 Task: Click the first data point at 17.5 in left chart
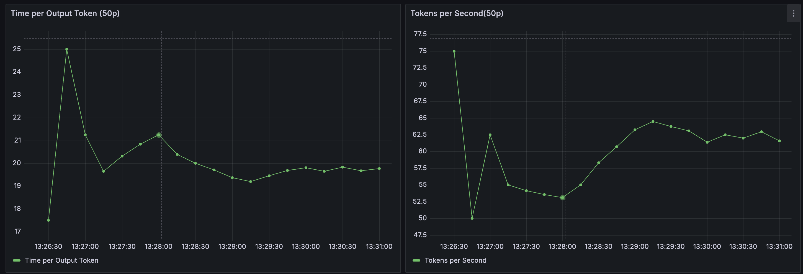click(x=48, y=220)
